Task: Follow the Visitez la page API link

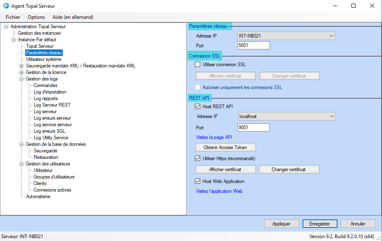Action: [x=214, y=137]
